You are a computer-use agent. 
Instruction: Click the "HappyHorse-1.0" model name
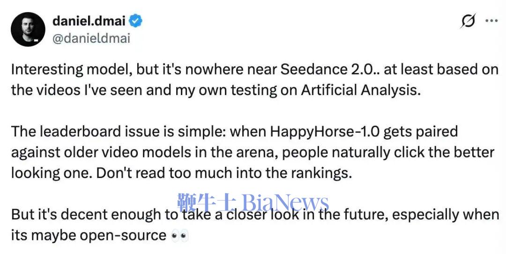coord(336,131)
